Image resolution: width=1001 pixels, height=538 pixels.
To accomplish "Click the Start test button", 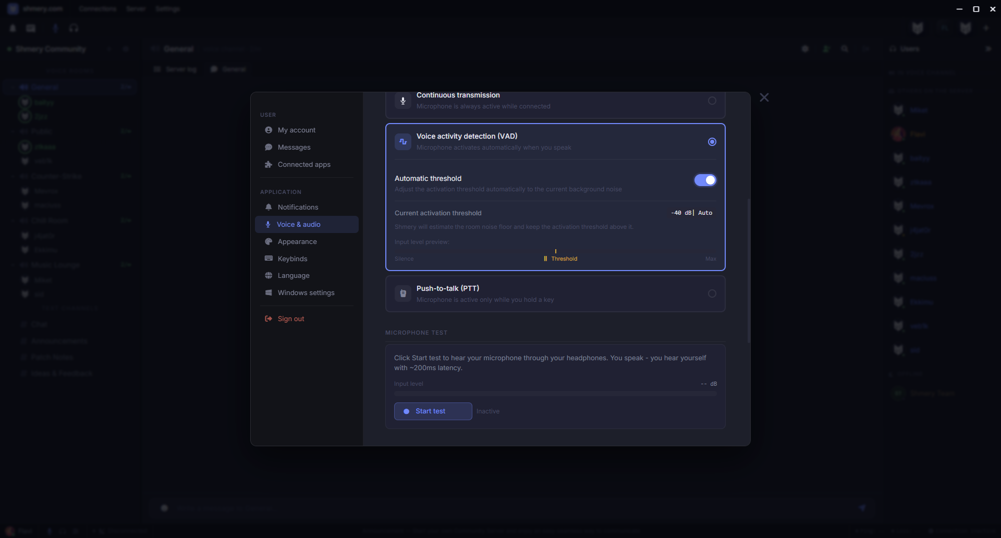I will pyautogui.click(x=433, y=411).
